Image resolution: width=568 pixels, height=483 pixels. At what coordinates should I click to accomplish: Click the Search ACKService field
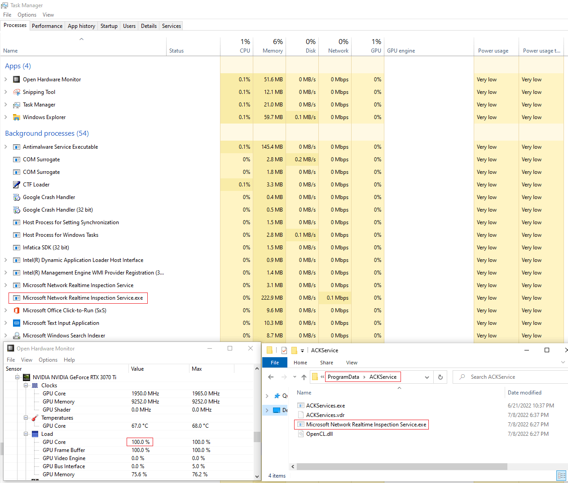coord(512,377)
